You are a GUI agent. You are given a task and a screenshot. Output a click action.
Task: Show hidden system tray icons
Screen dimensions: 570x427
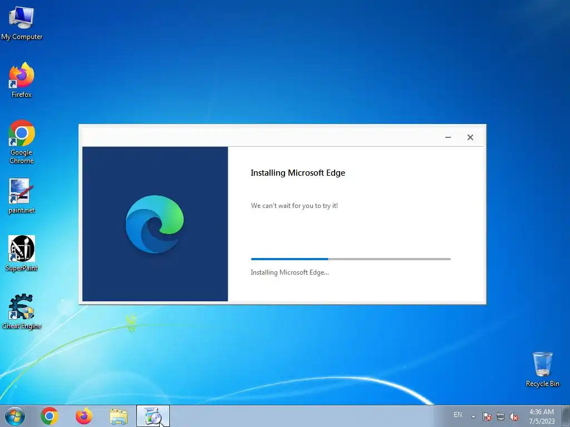click(473, 416)
